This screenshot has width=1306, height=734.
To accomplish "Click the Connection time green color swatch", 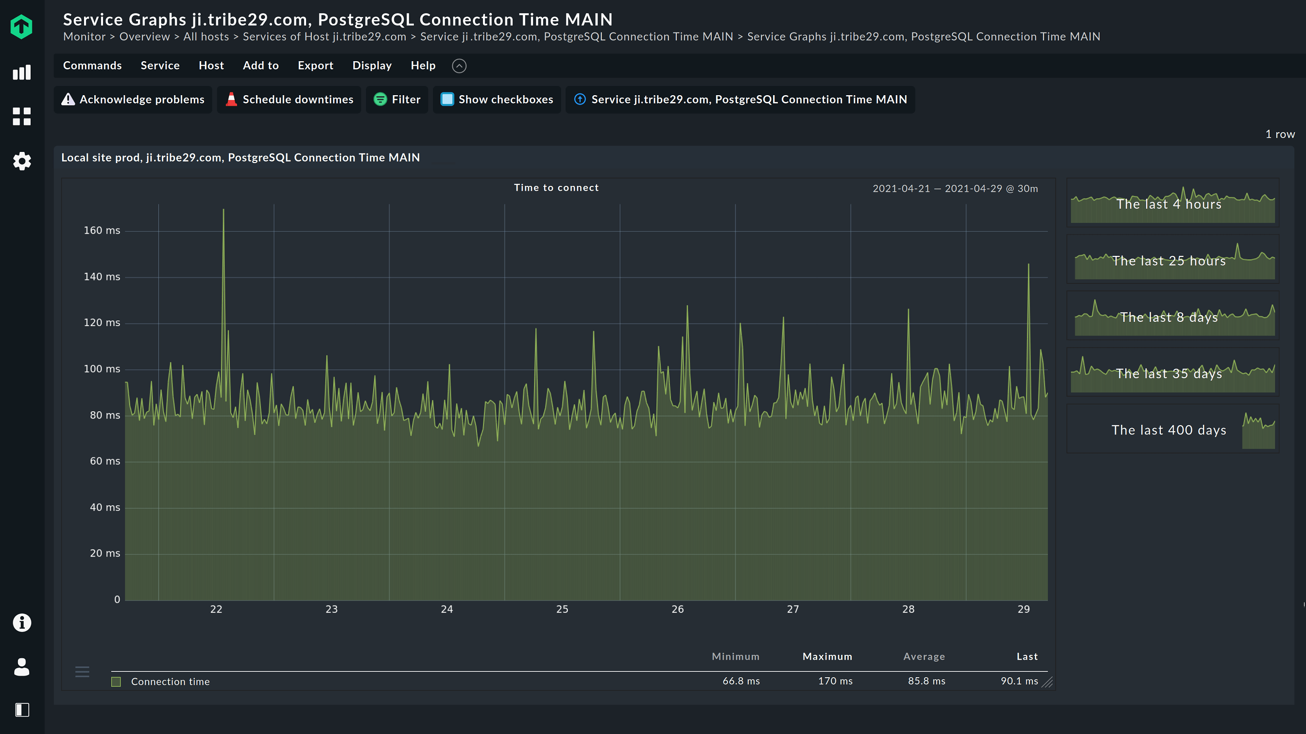I will click(x=116, y=681).
